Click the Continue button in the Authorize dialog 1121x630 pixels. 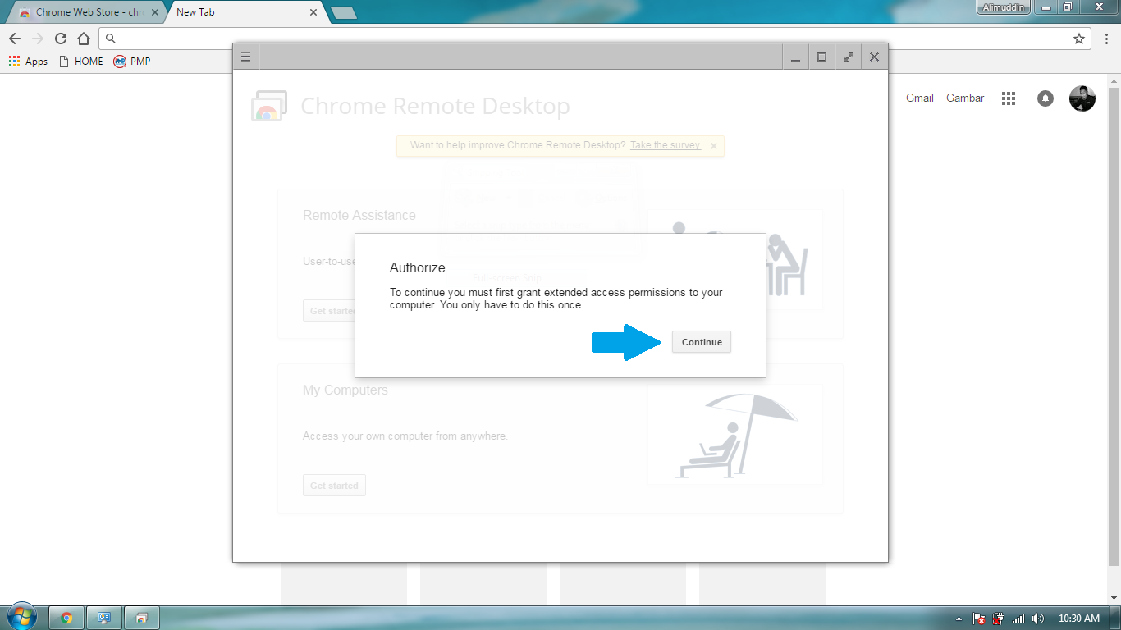pyautogui.click(x=702, y=342)
